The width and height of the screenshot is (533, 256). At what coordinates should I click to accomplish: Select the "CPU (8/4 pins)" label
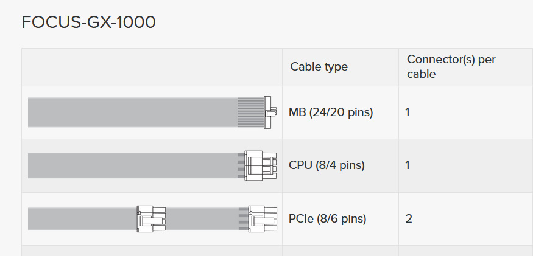327,165
